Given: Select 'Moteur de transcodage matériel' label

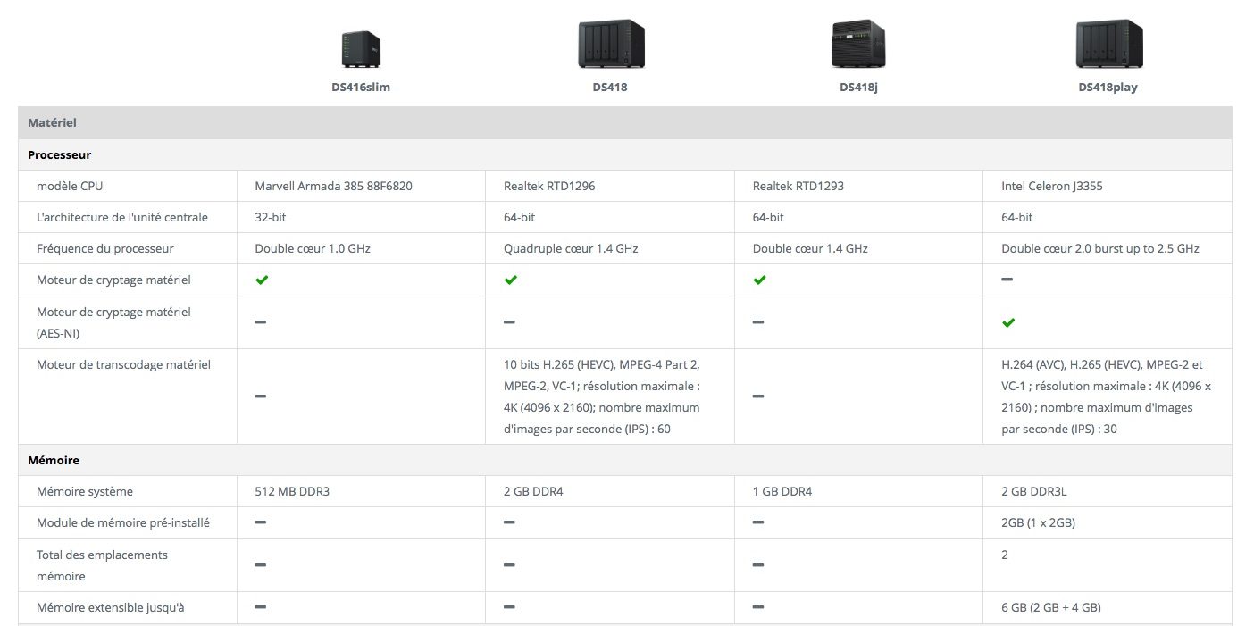Looking at the screenshot, I should click(123, 364).
